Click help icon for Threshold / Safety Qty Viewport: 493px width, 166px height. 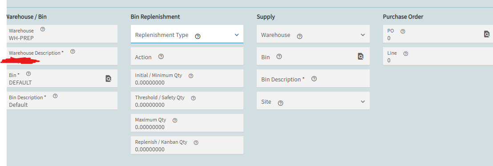coord(194,98)
